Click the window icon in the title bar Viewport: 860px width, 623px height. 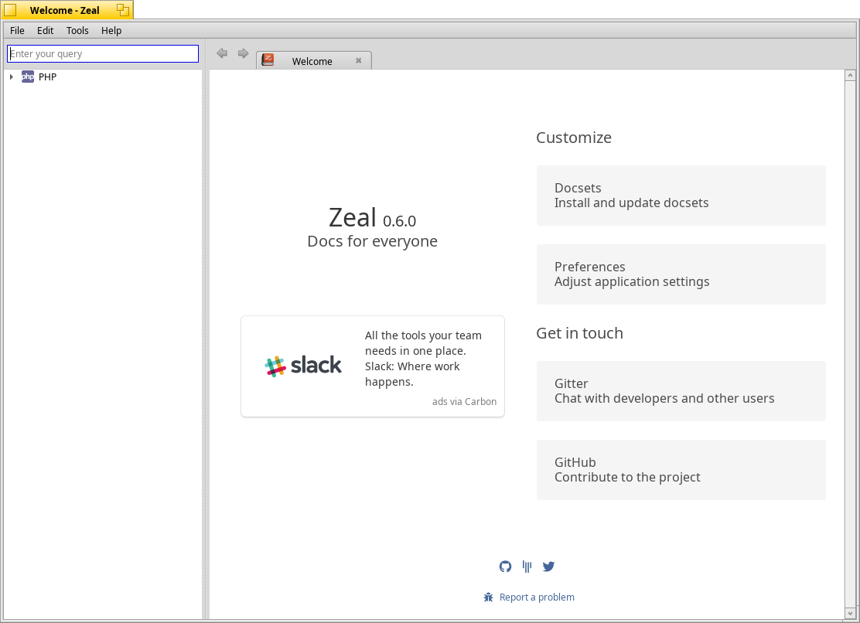[x=10, y=10]
